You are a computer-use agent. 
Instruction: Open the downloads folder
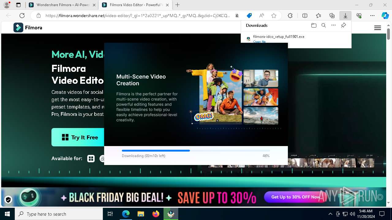314,25
